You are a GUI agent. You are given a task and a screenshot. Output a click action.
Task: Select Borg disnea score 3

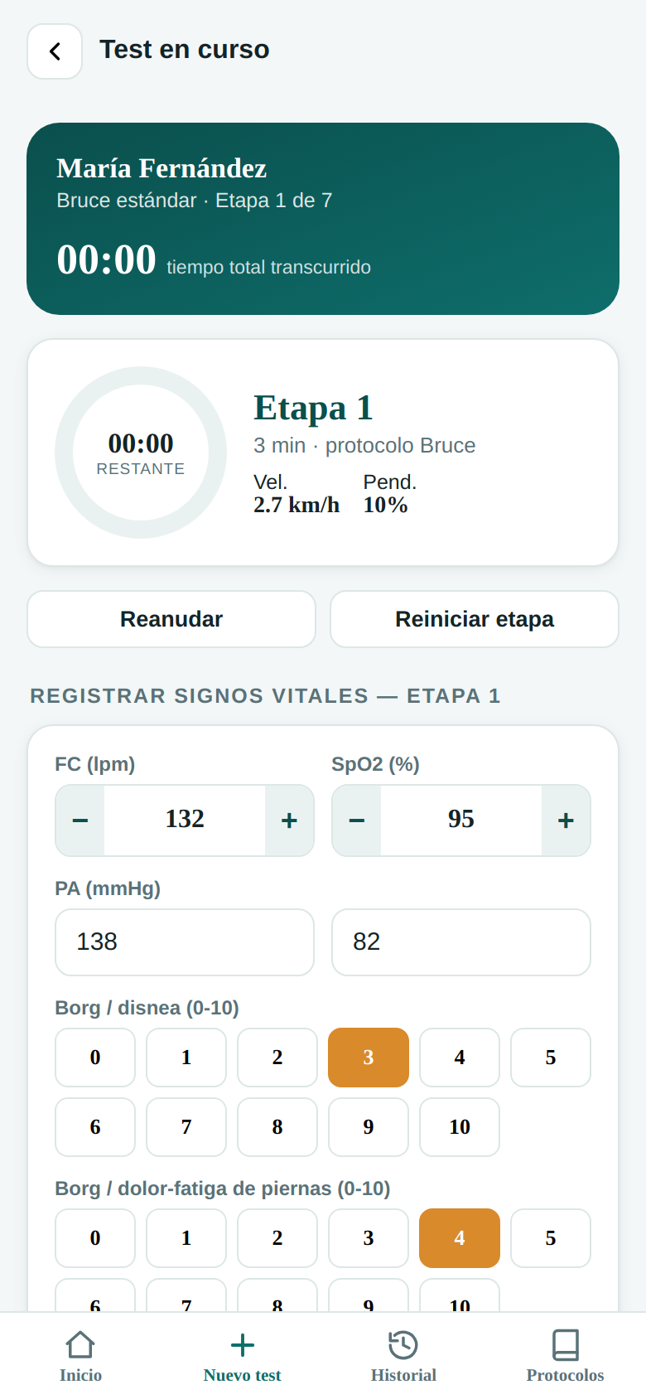click(x=369, y=1058)
